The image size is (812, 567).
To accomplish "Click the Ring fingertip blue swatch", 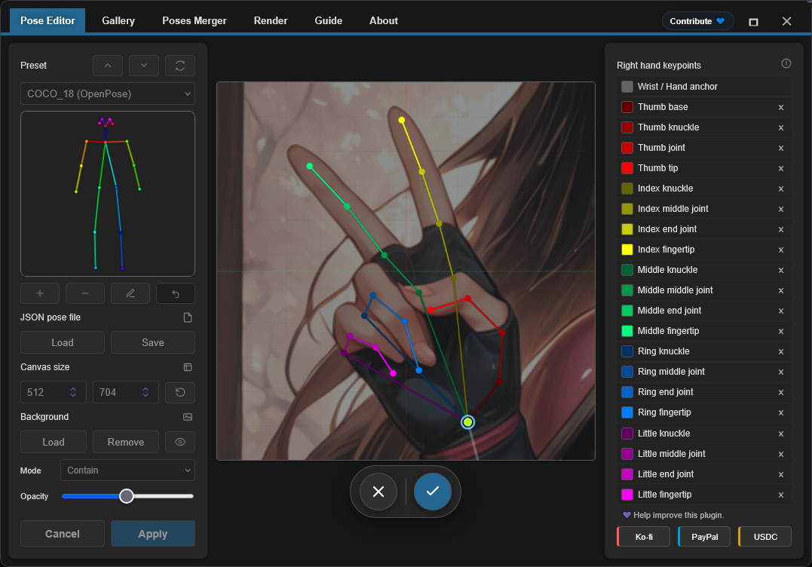I will (x=627, y=412).
